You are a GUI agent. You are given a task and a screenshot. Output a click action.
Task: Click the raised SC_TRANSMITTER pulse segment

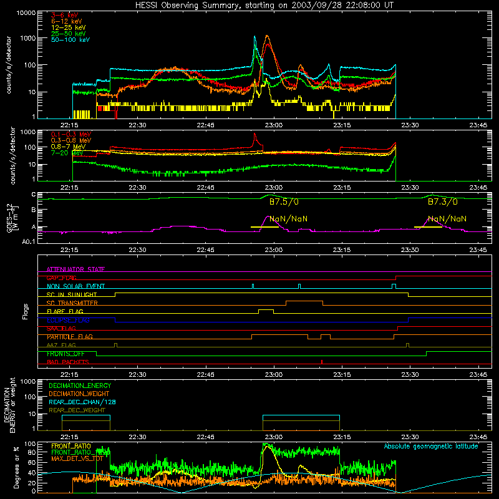(x=304, y=301)
